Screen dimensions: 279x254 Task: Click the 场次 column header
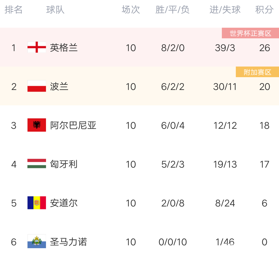pos(131,10)
